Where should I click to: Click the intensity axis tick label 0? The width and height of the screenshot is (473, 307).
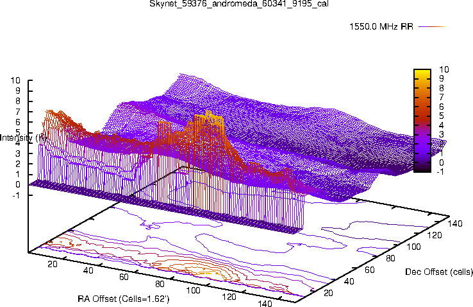18,184
